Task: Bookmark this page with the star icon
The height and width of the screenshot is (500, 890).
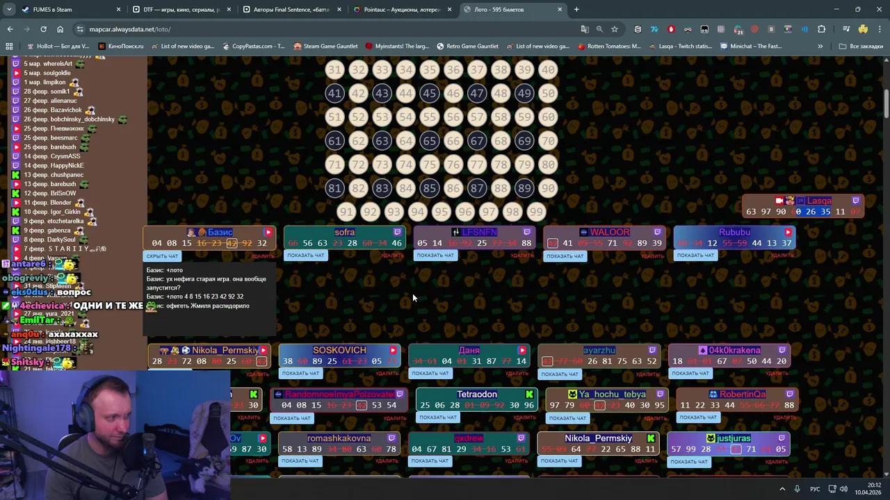Action: 615,29
